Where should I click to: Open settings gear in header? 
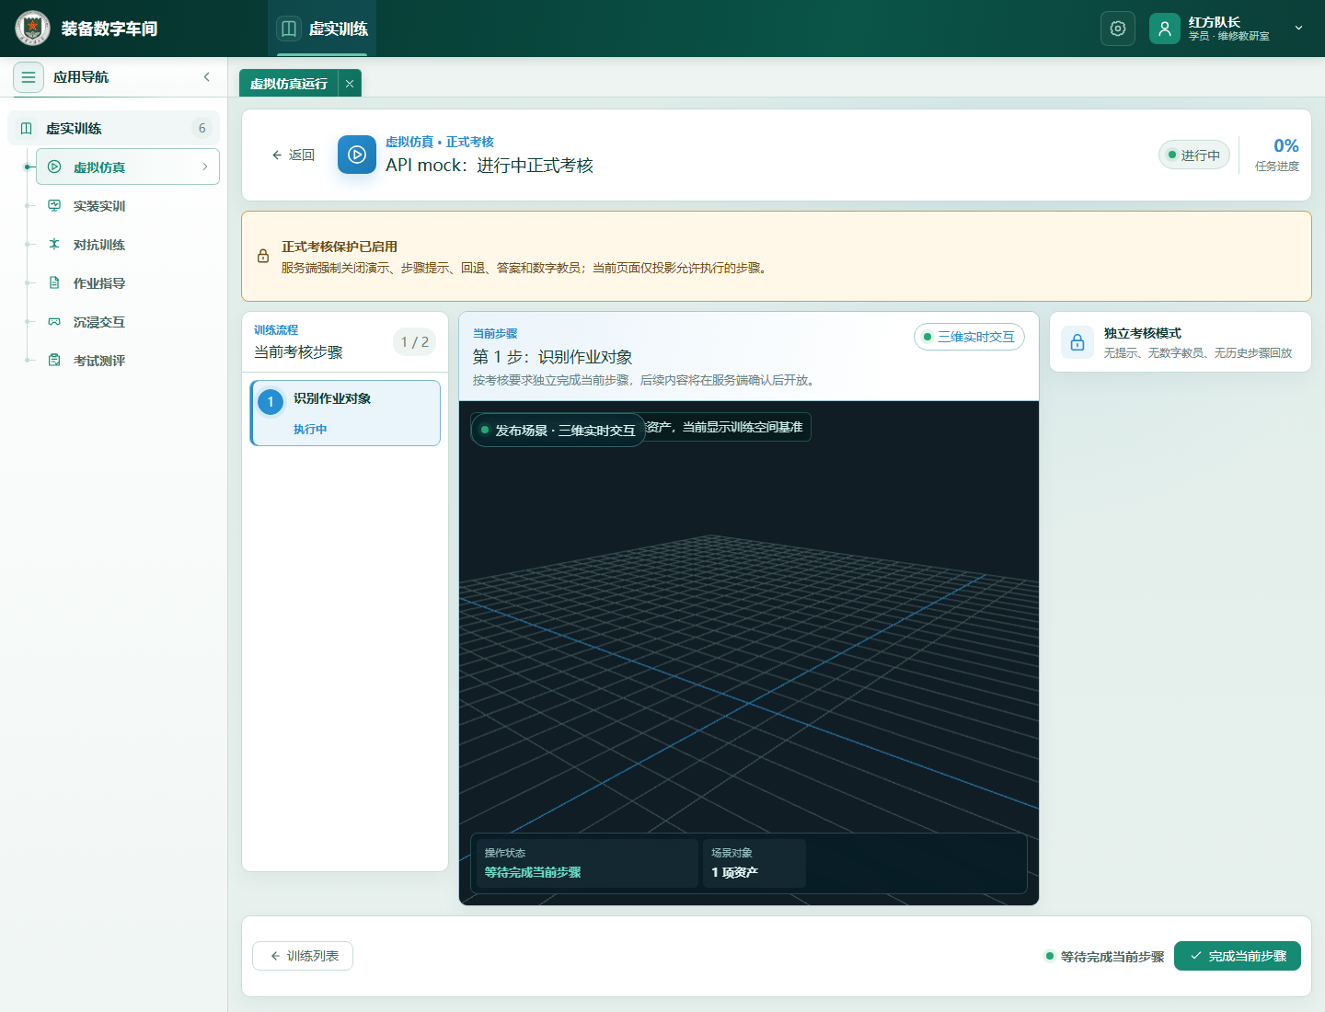1118,29
